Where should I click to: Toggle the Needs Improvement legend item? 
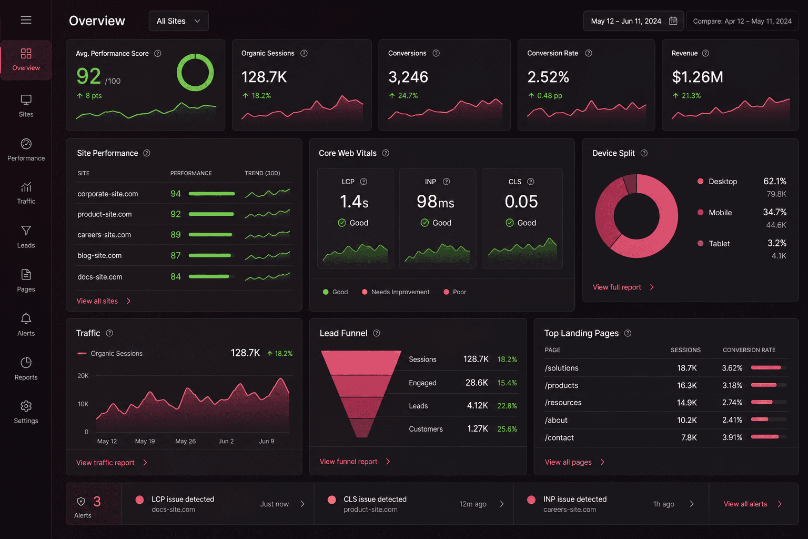(396, 292)
